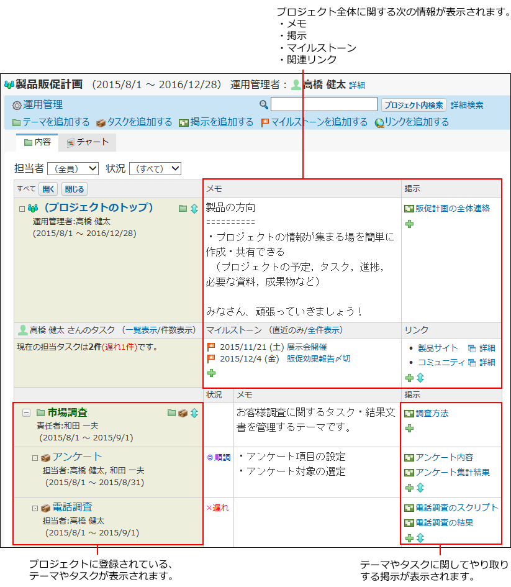The width and height of the screenshot is (511, 587).
Task: Open the 状況 dropdown
Action: click(155, 168)
